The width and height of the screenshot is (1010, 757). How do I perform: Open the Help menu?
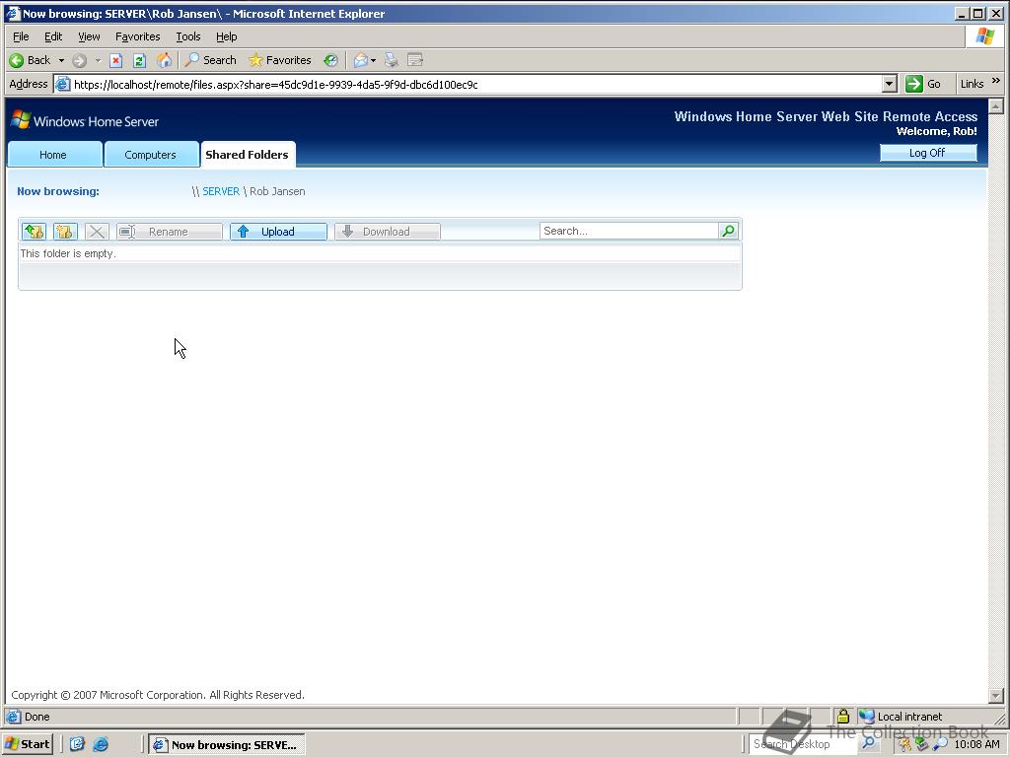(226, 36)
